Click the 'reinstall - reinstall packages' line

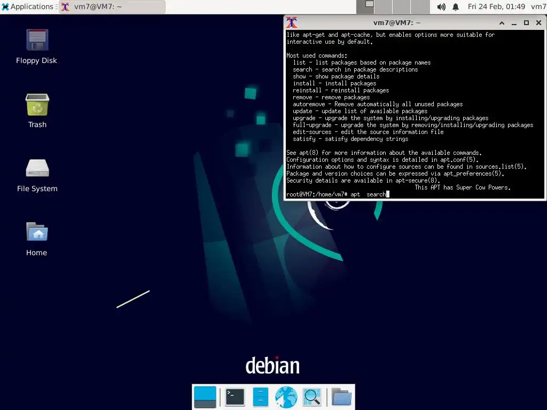(x=341, y=91)
